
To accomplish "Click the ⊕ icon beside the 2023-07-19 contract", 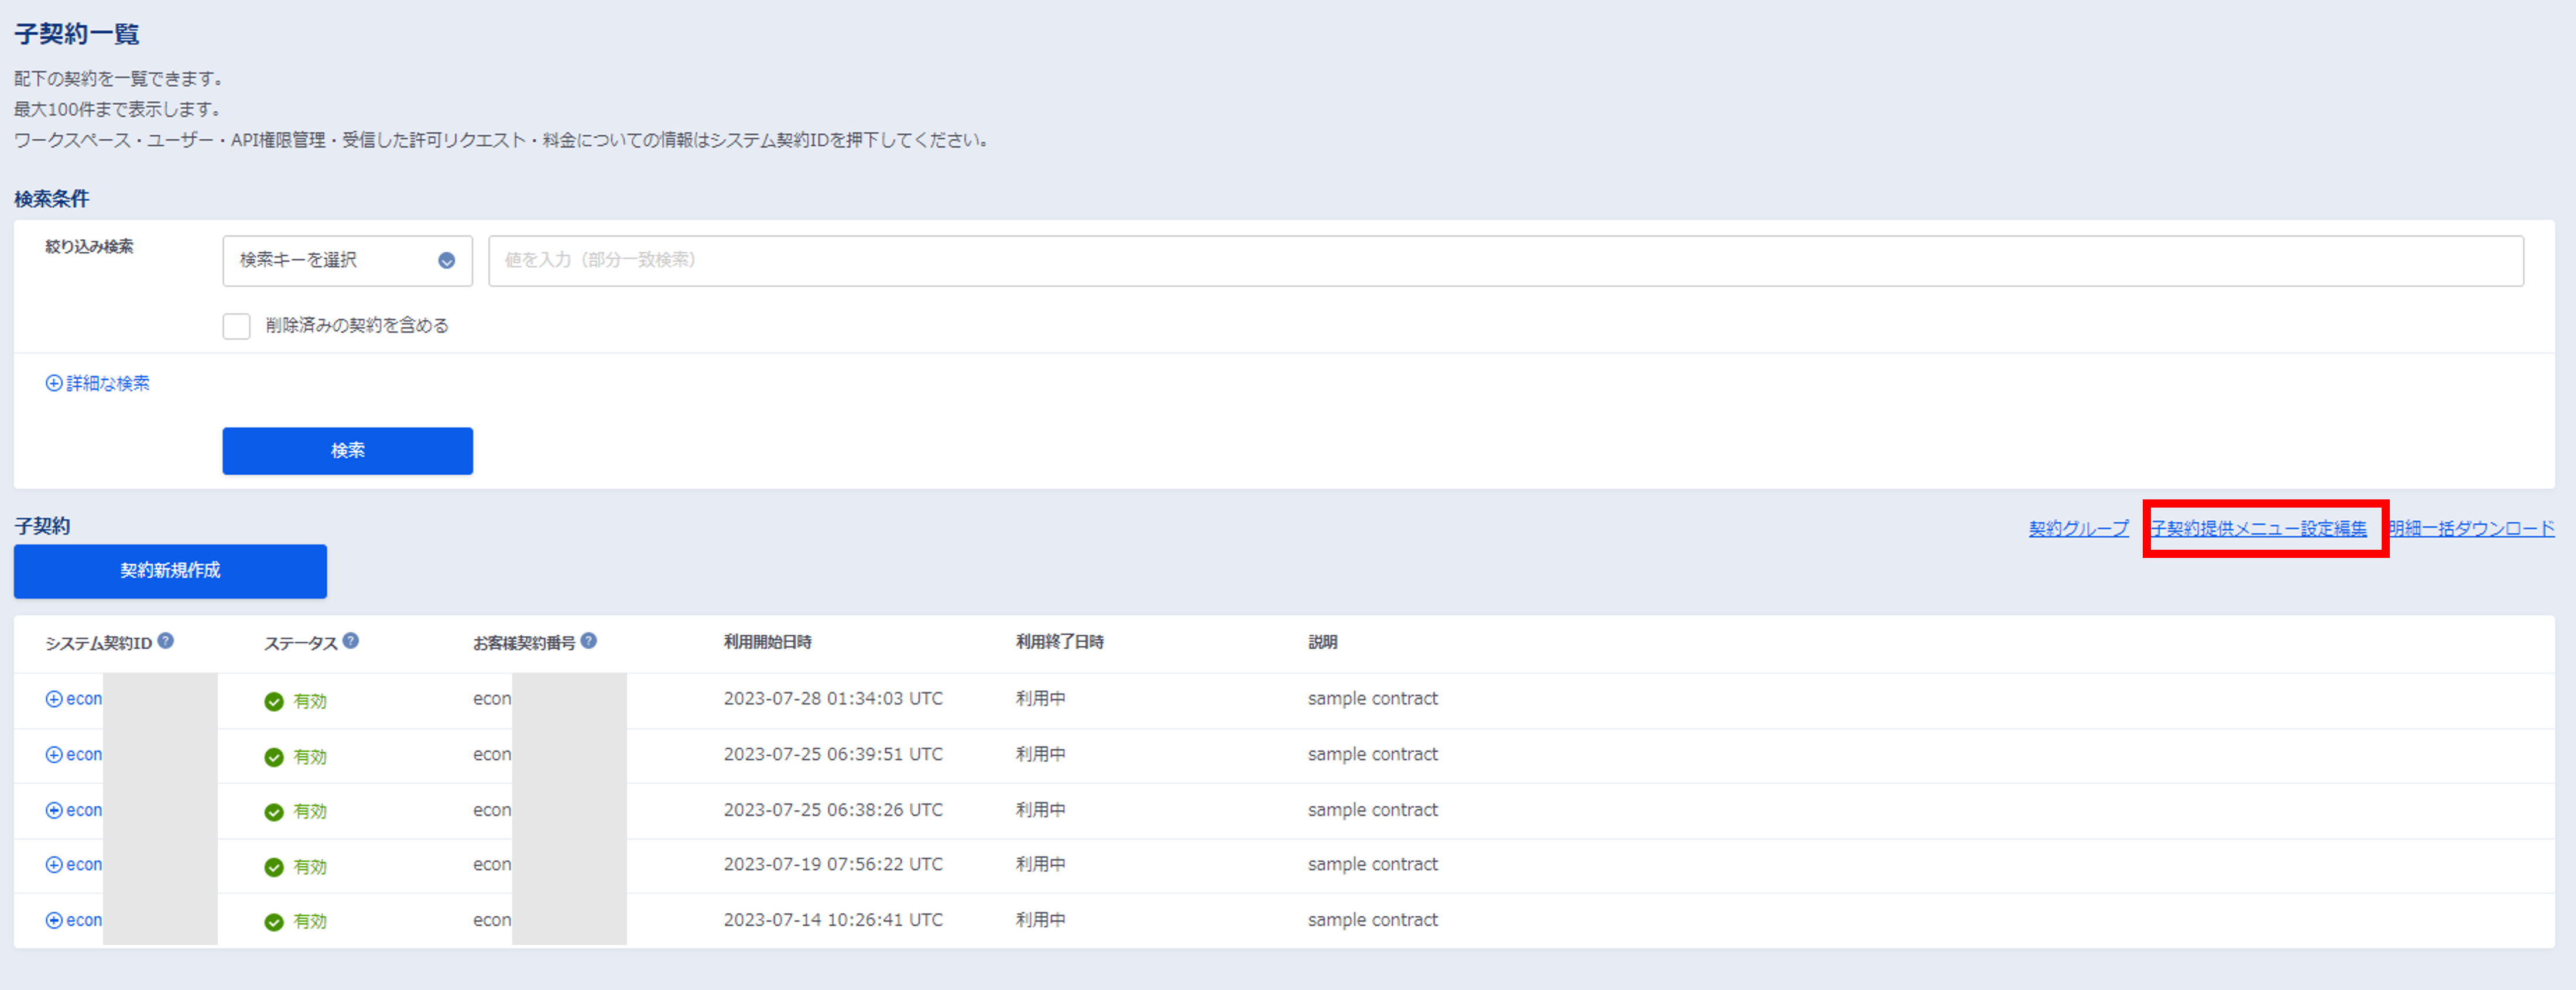I will pos(54,866).
